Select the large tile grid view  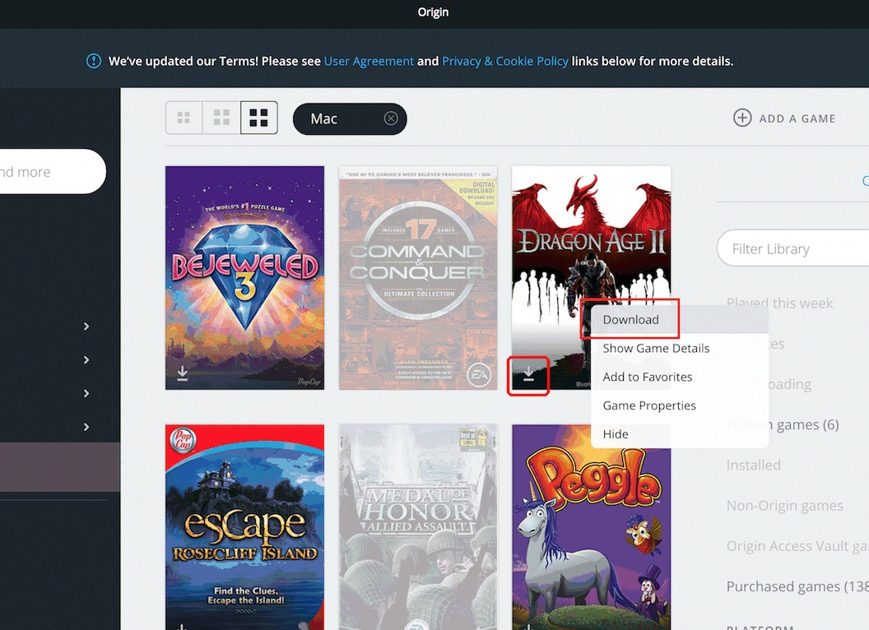259,118
